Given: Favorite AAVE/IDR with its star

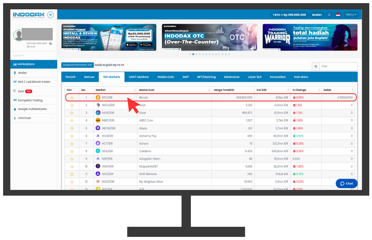Looking at the screenshot, I should point(72,113).
